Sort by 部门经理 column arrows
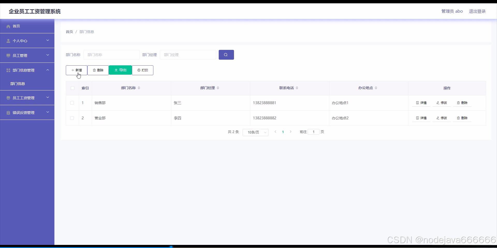This screenshot has width=497, height=248. 218,88
